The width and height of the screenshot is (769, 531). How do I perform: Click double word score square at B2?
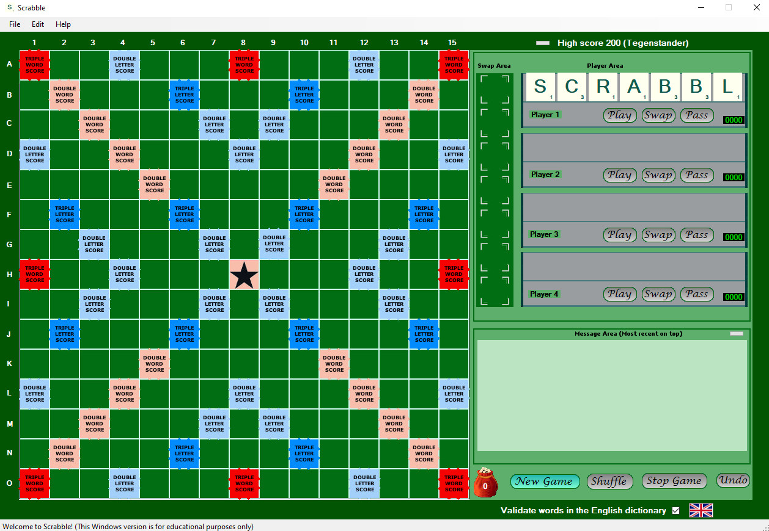(65, 95)
